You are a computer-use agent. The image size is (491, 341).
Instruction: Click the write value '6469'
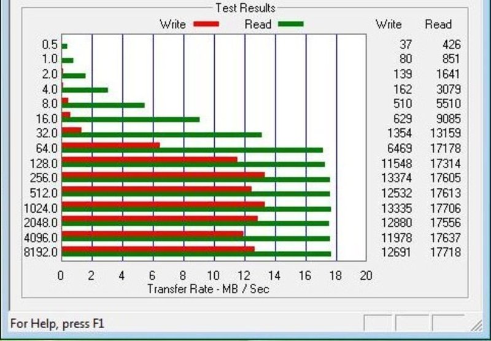[400, 148]
